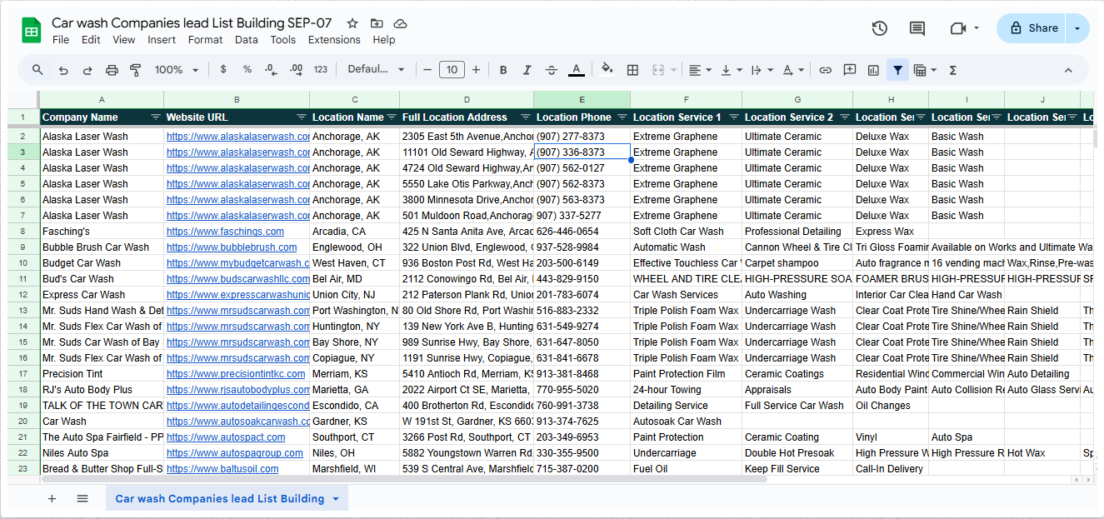
Task: Open the borders tool
Action: pos(632,70)
